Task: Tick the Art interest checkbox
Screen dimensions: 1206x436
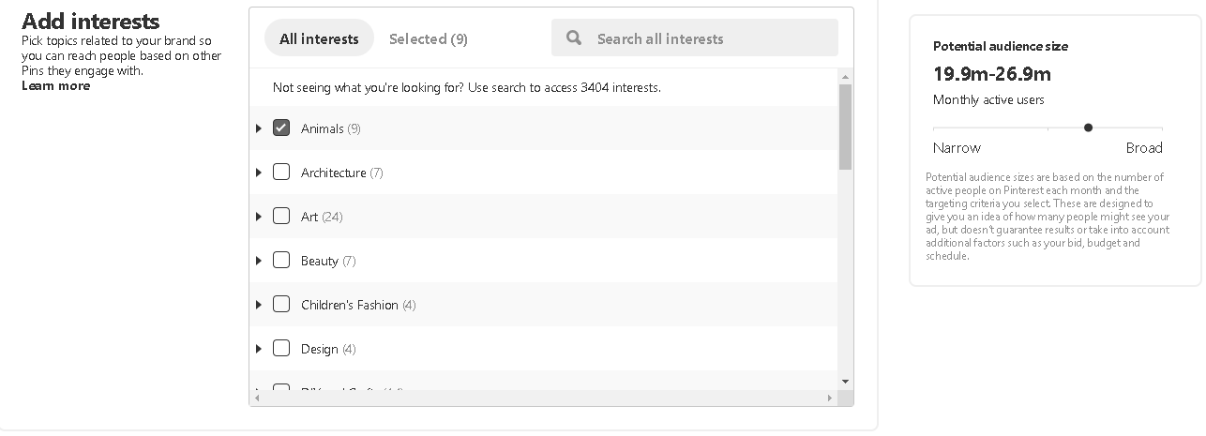Action: [x=281, y=216]
